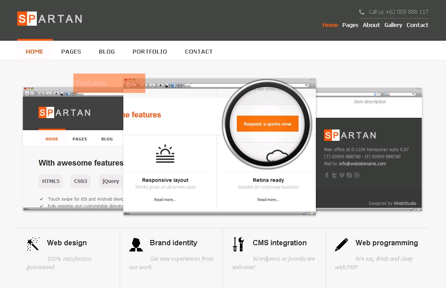Image resolution: width=446 pixels, height=290 pixels.
Task: Click the jQuery tag in the slider
Action: pos(111,181)
